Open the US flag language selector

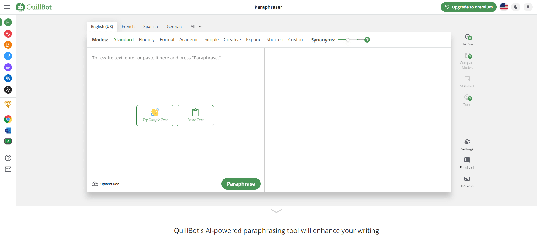(504, 7)
